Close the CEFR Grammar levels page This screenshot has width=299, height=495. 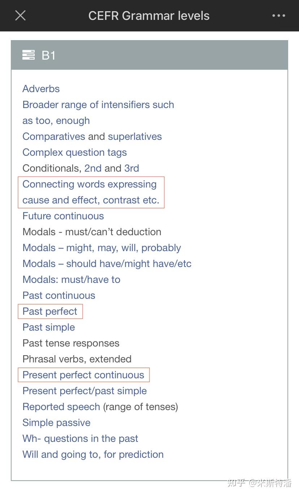(x=20, y=16)
